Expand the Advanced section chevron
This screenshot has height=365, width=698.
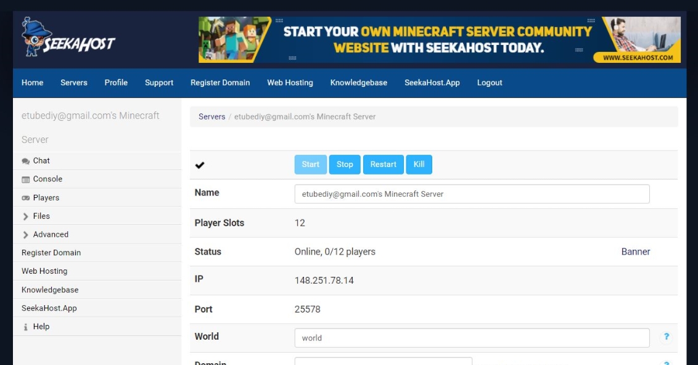tap(25, 234)
